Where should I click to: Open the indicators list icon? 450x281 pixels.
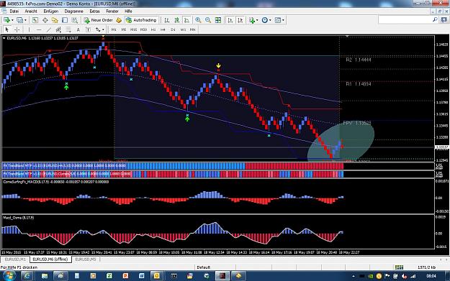(x=252, y=20)
